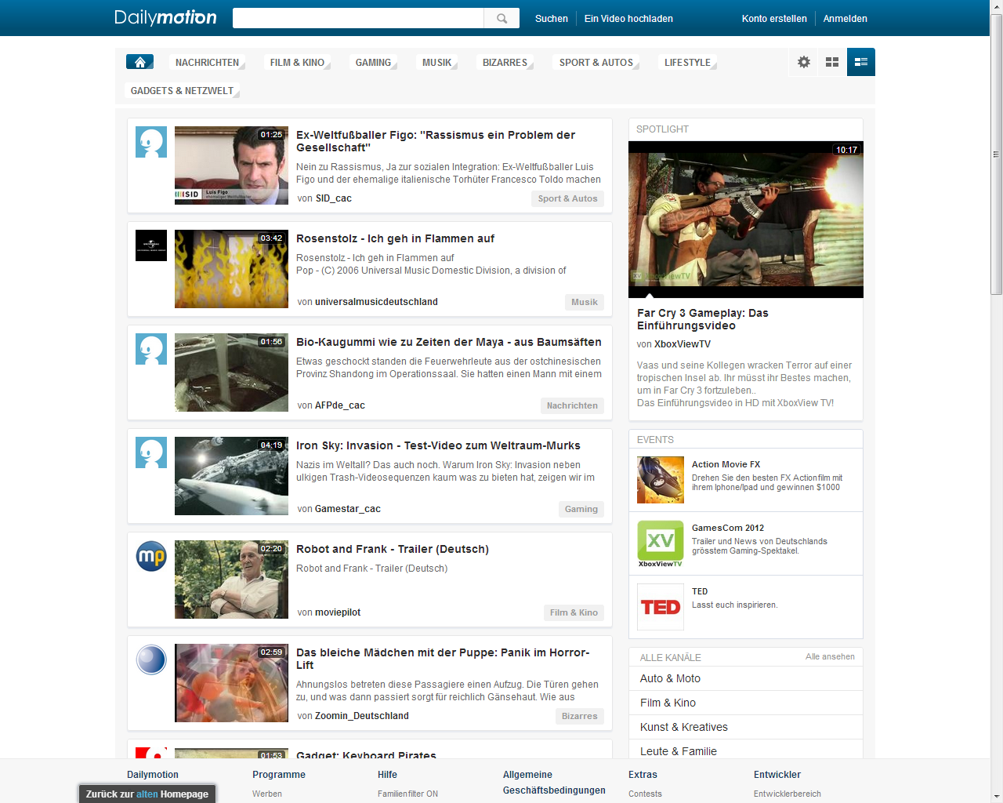Viewport: 1003px width, 803px height.
Task: Open TED event logo
Action: click(x=661, y=607)
